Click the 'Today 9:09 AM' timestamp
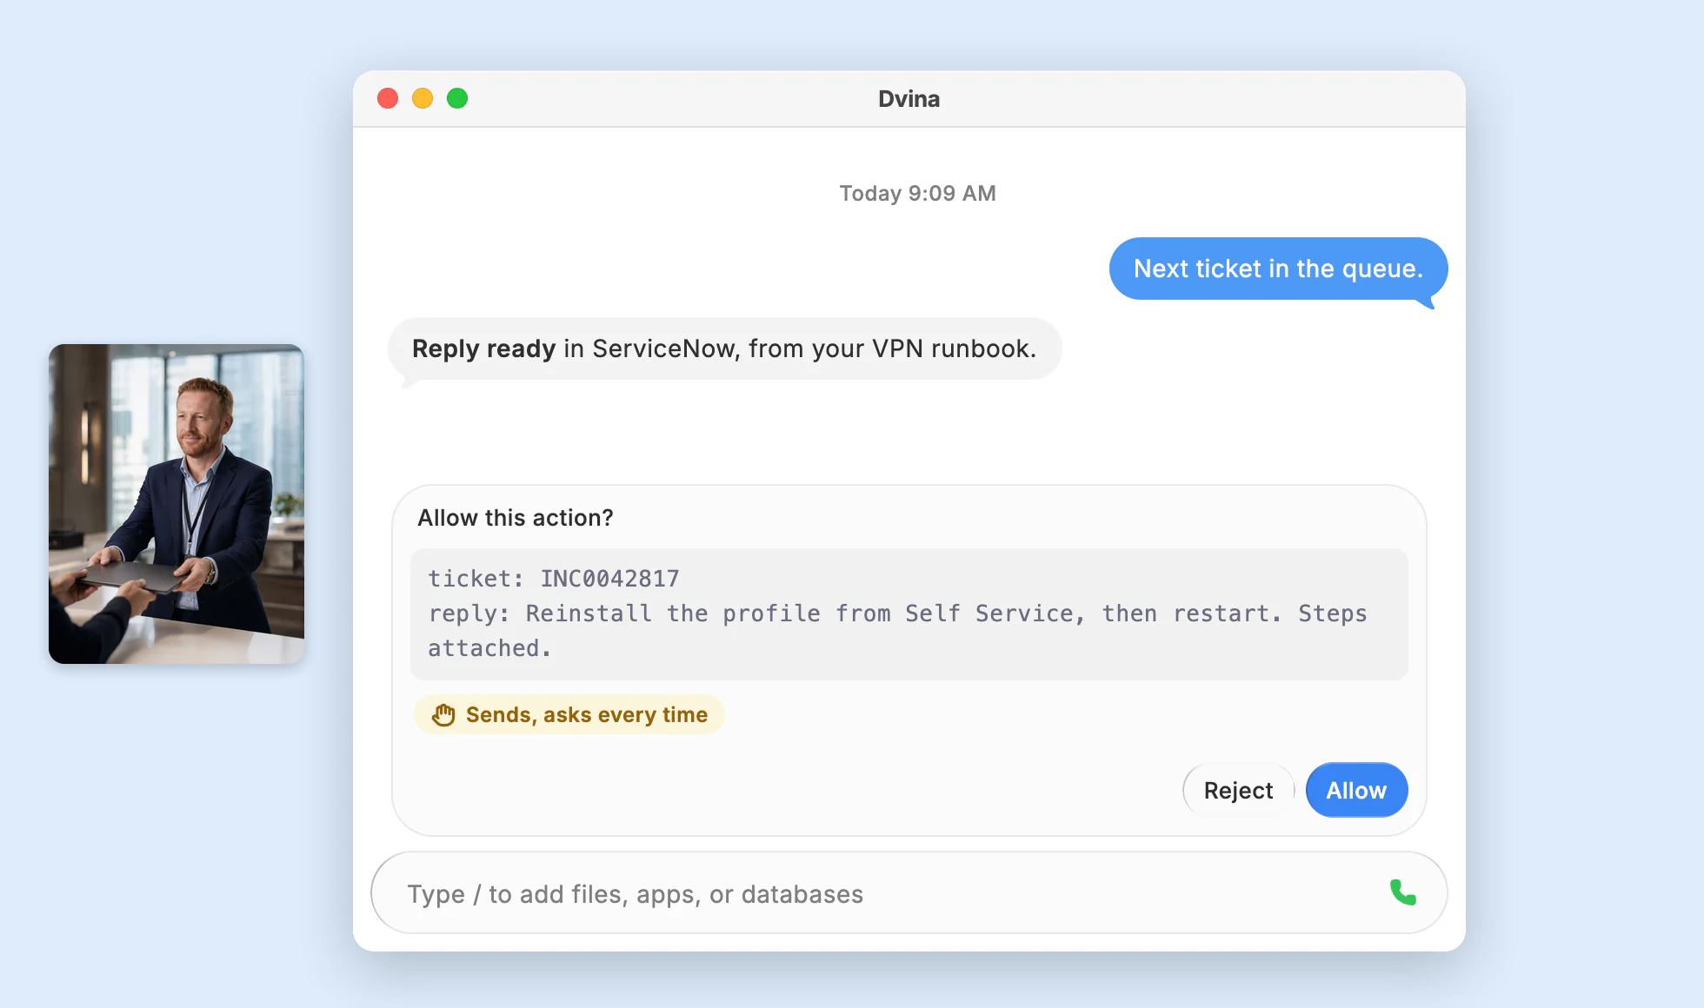The width and height of the screenshot is (1704, 1008). (x=917, y=193)
